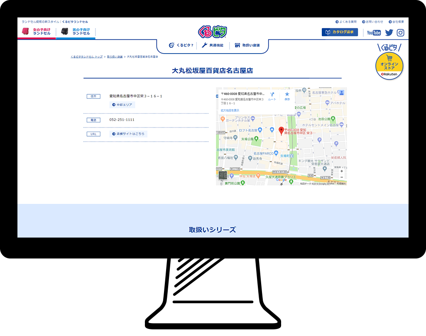Open the girls' randoseru tab (女の子向け)
This screenshot has width=426, height=336.
click(37, 32)
